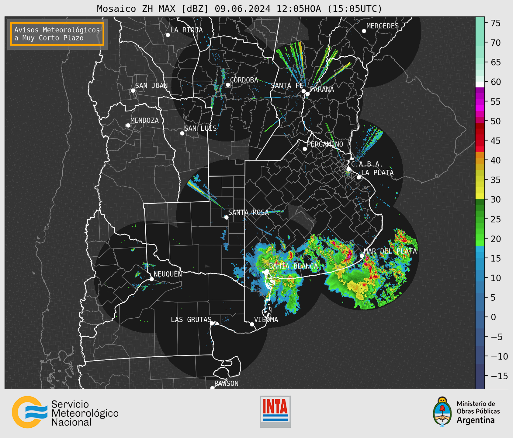Click the C.A.B.A. city marker dot
Screen dimensions: 513x438
349,169
